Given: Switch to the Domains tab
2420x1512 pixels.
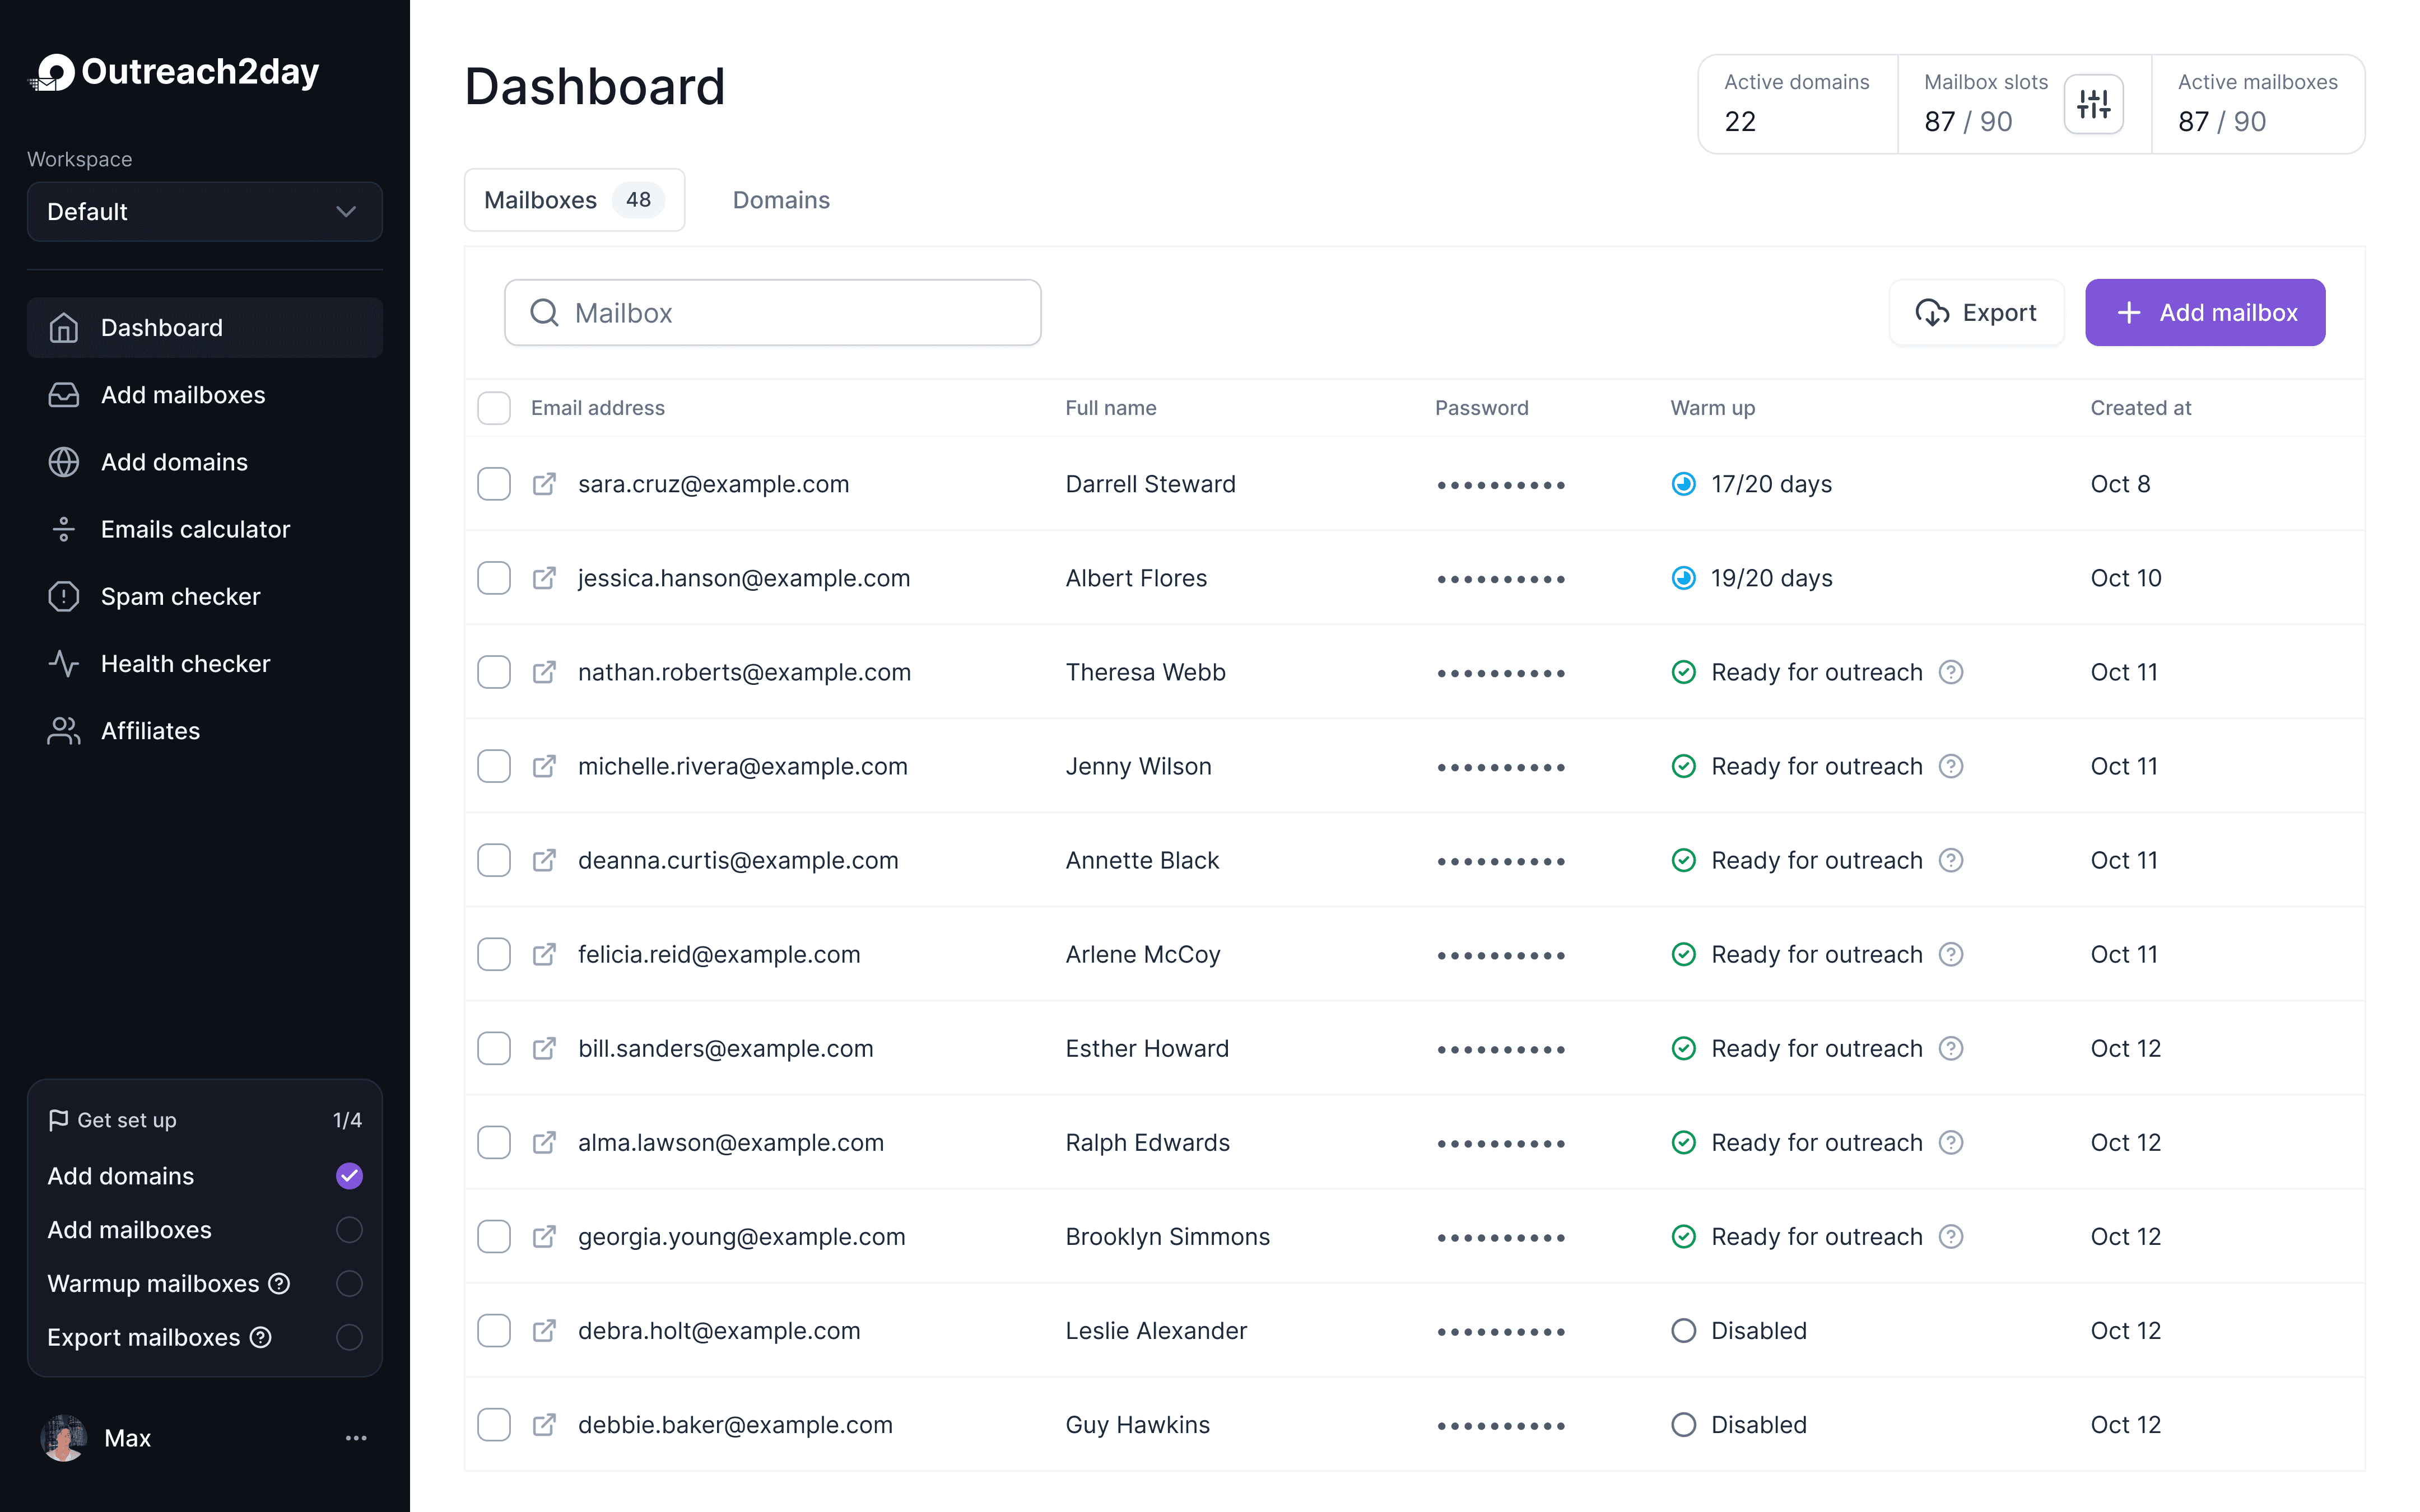Looking at the screenshot, I should 781,200.
